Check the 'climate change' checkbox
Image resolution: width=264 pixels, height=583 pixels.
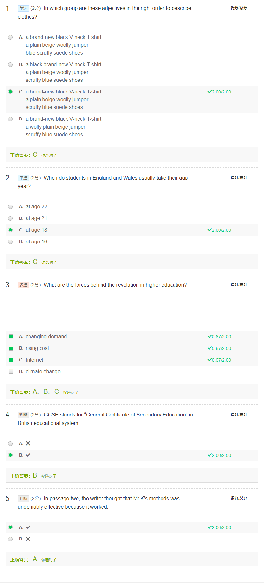(11, 372)
